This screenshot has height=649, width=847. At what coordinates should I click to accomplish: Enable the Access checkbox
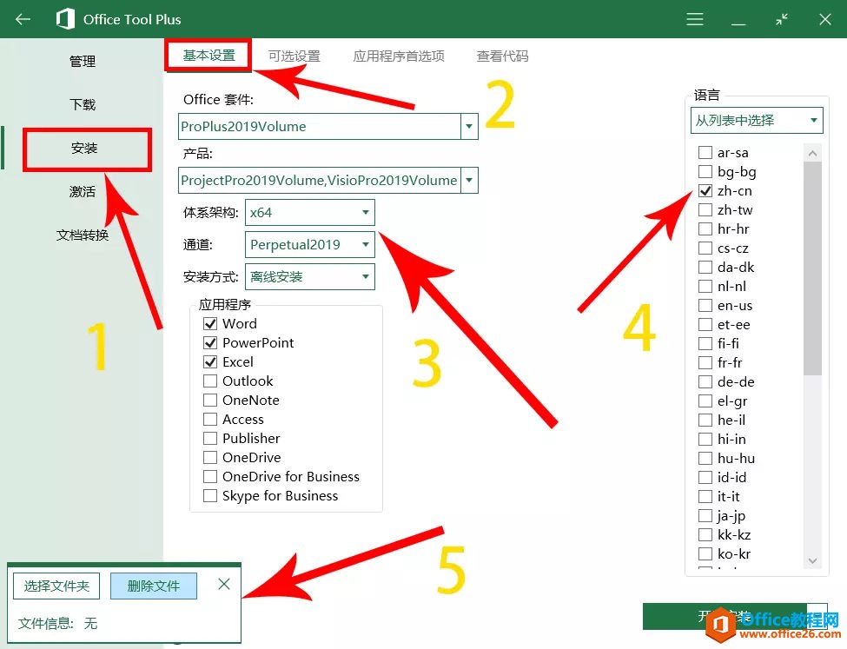(x=210, y=420)
